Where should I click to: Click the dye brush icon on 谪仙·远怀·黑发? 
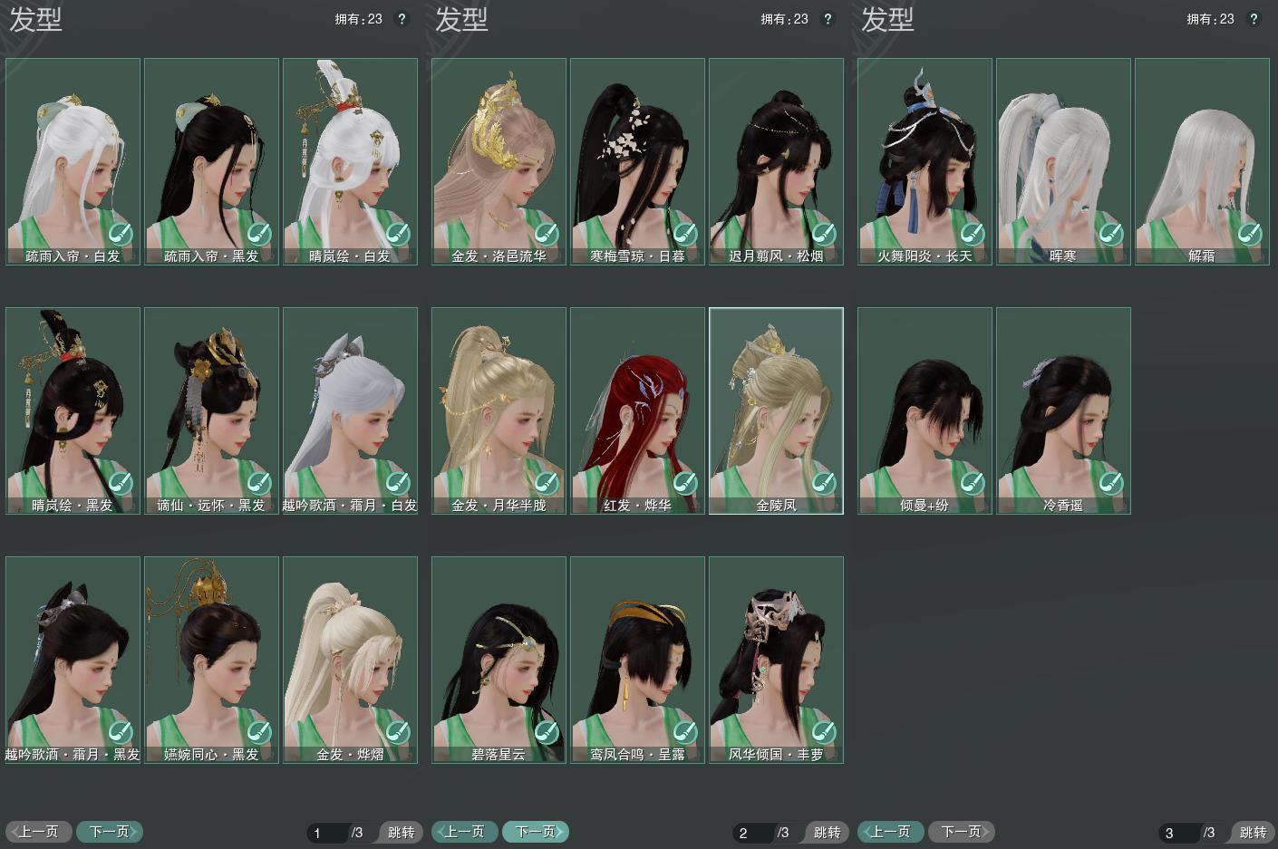pos(259,483)
